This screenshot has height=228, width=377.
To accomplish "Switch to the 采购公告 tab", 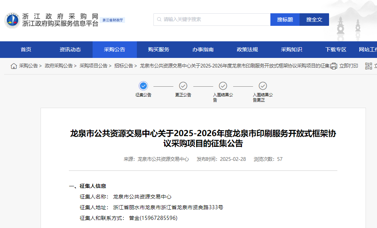I will click(x=114, y=50).
